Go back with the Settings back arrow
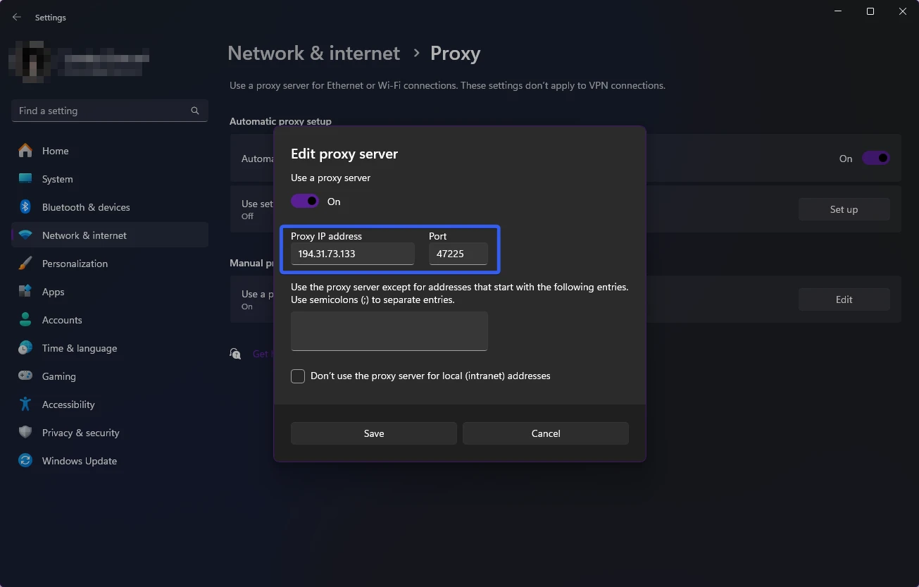The width and height of the screenshot is (919, 587). pyautogui.click(x=17, y=17)
